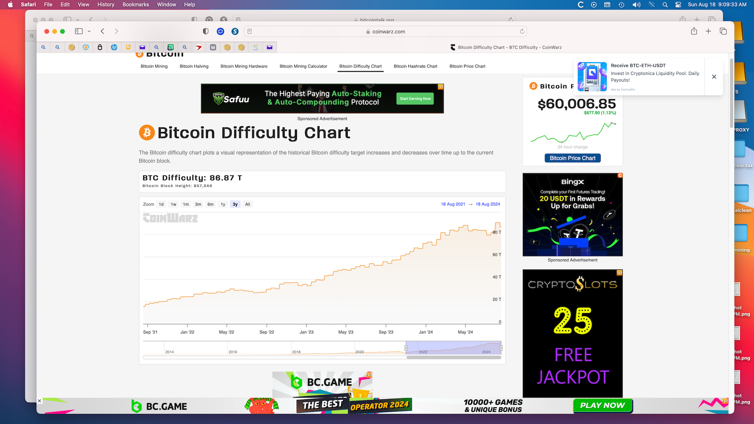Open Spotlight search in menu bar
The height and width of the screenshot is (424, 754).
[x=665, y=5]
